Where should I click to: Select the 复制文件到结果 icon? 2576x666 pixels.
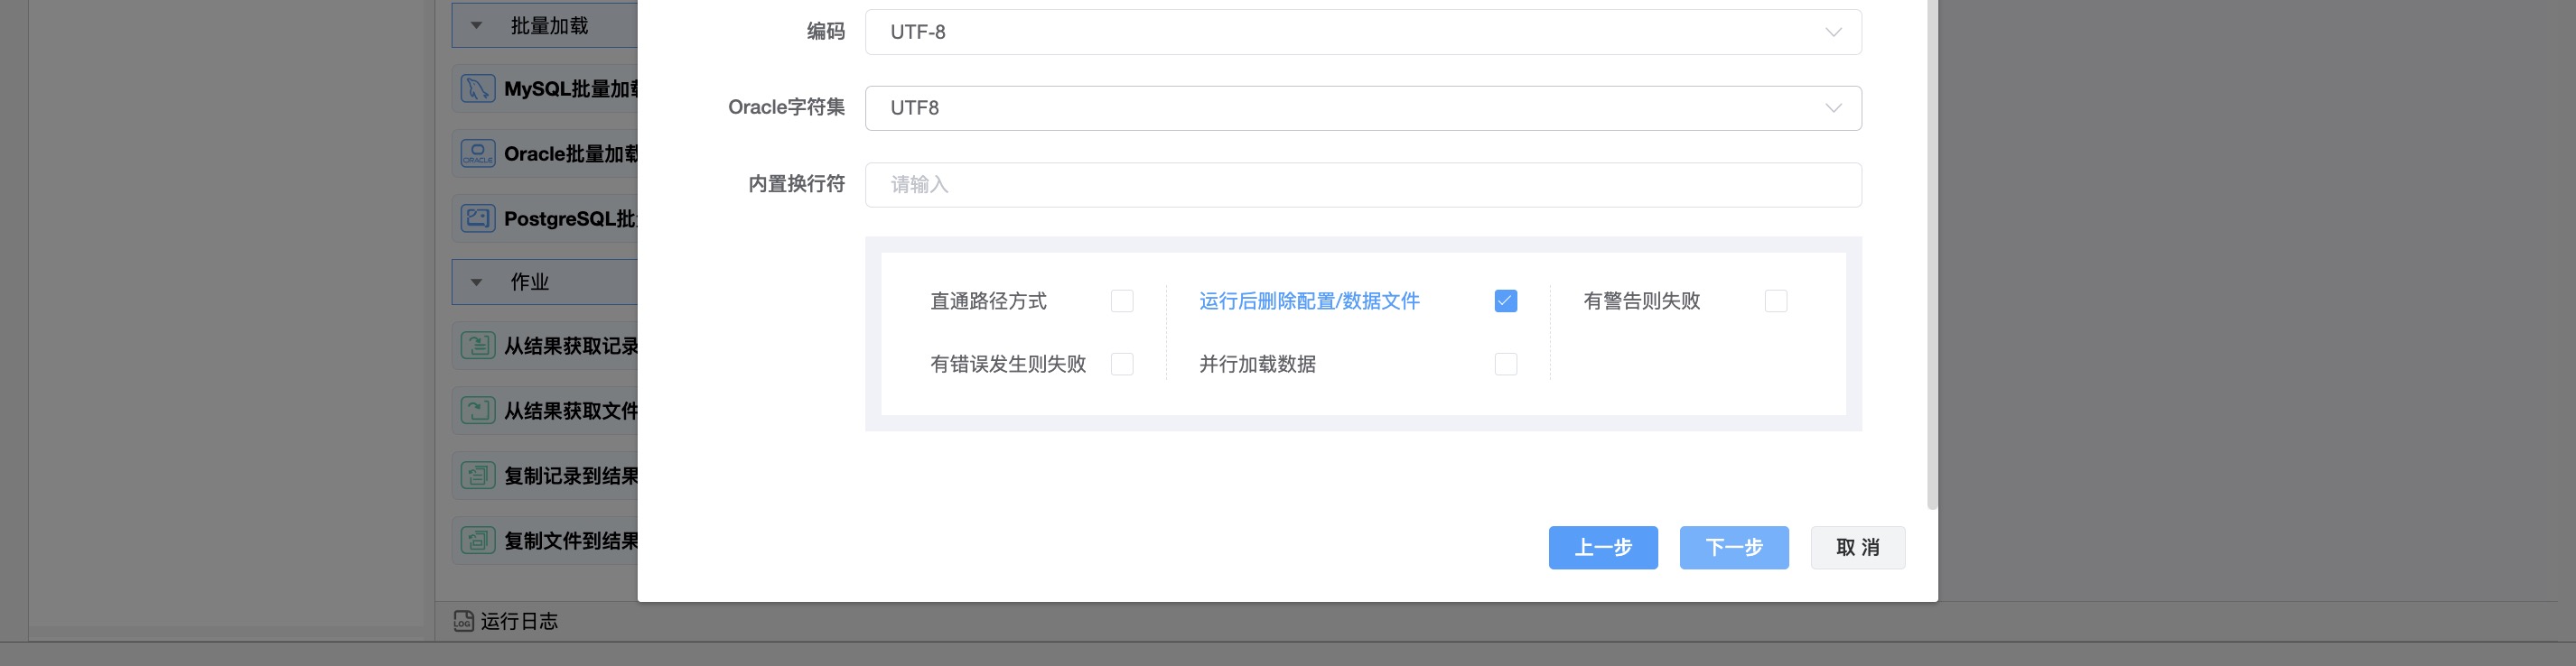pyautogui.click(x=477, y=541)
